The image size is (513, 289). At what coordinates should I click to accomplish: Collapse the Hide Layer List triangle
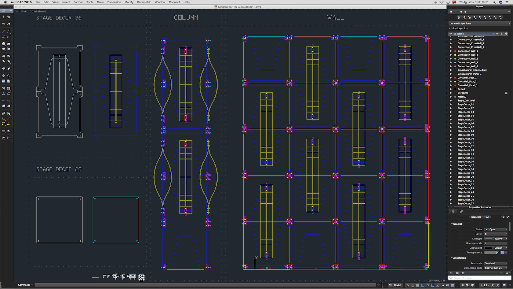(x=449, y=28)
